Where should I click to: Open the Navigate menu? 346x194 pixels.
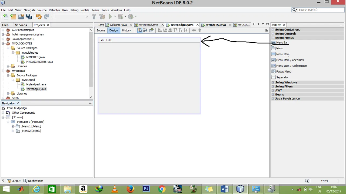tap(29, 10)
